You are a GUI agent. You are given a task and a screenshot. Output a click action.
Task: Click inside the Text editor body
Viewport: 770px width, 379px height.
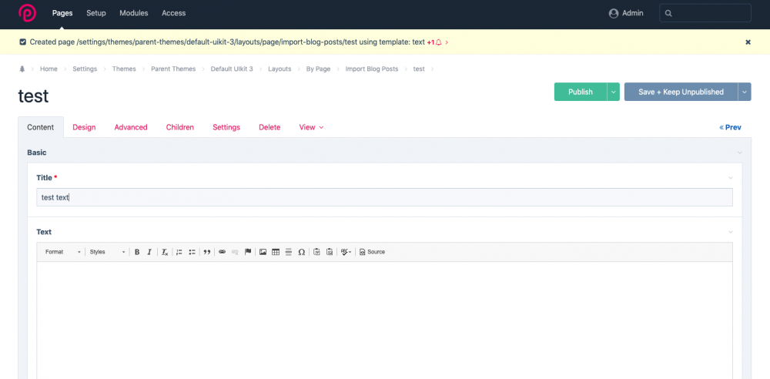point(384,320)
